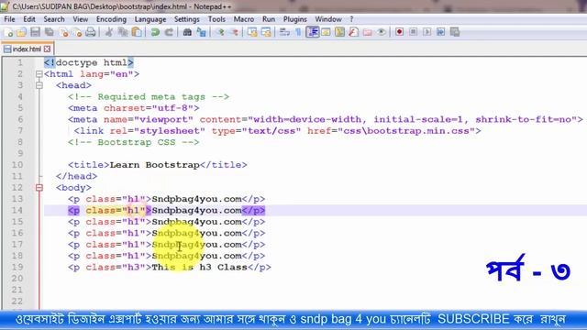The image size is (587, 330).
Task: Open Document Map from the toolbar
Action: tap(339, 33)
